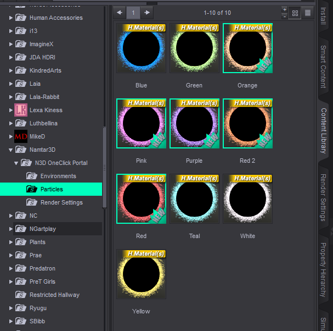Select the Environments folder icon

coord(32,176)
